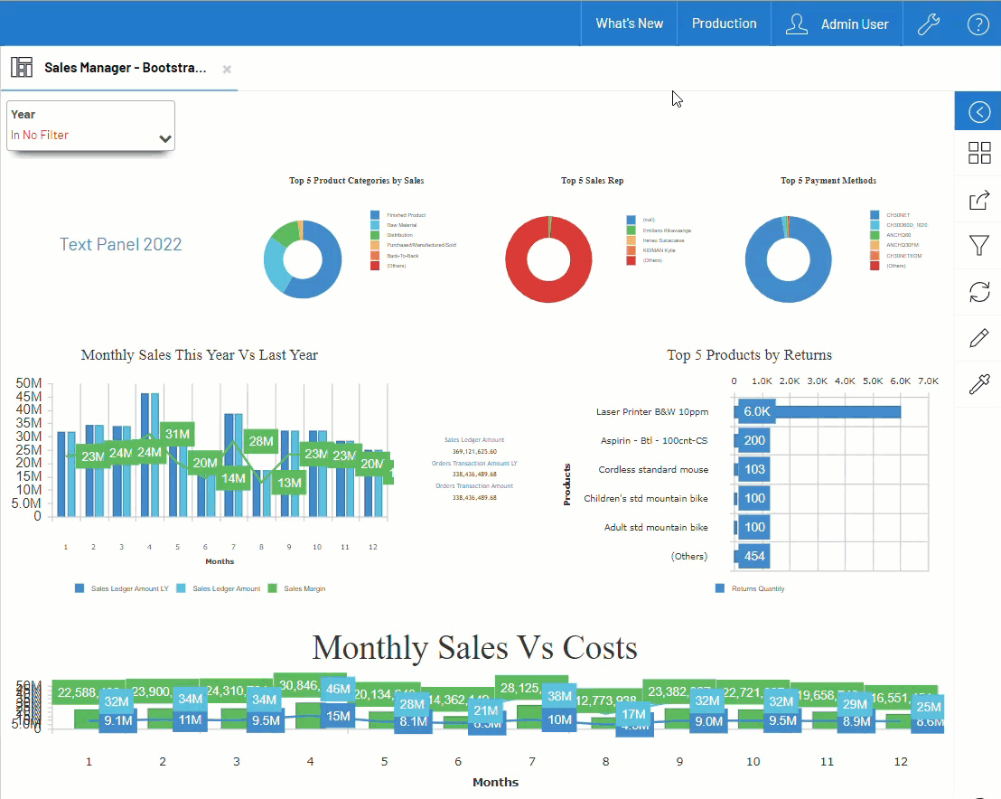Close the Sales Manager tab
Image resolution: width=1001 pixels, height=799 pixels.
tap(228, 69)
